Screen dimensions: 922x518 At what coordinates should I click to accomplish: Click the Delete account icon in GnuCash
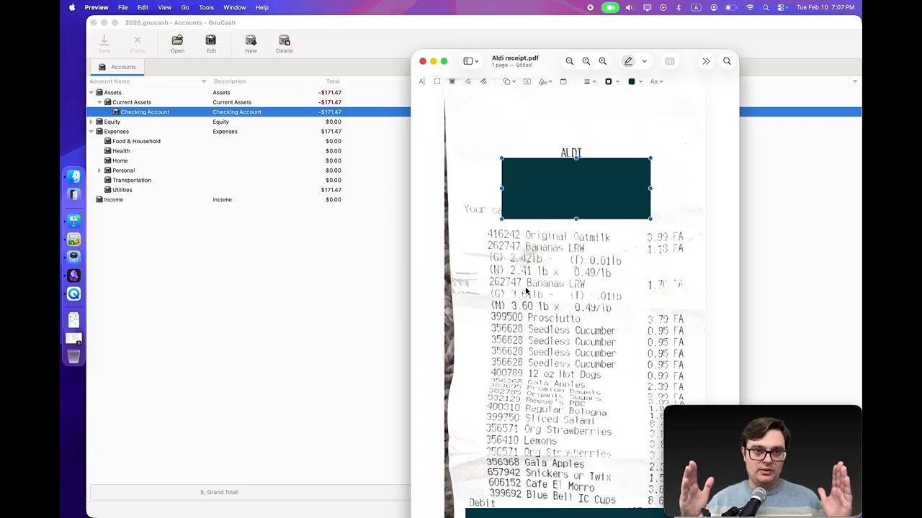(285, 44)
